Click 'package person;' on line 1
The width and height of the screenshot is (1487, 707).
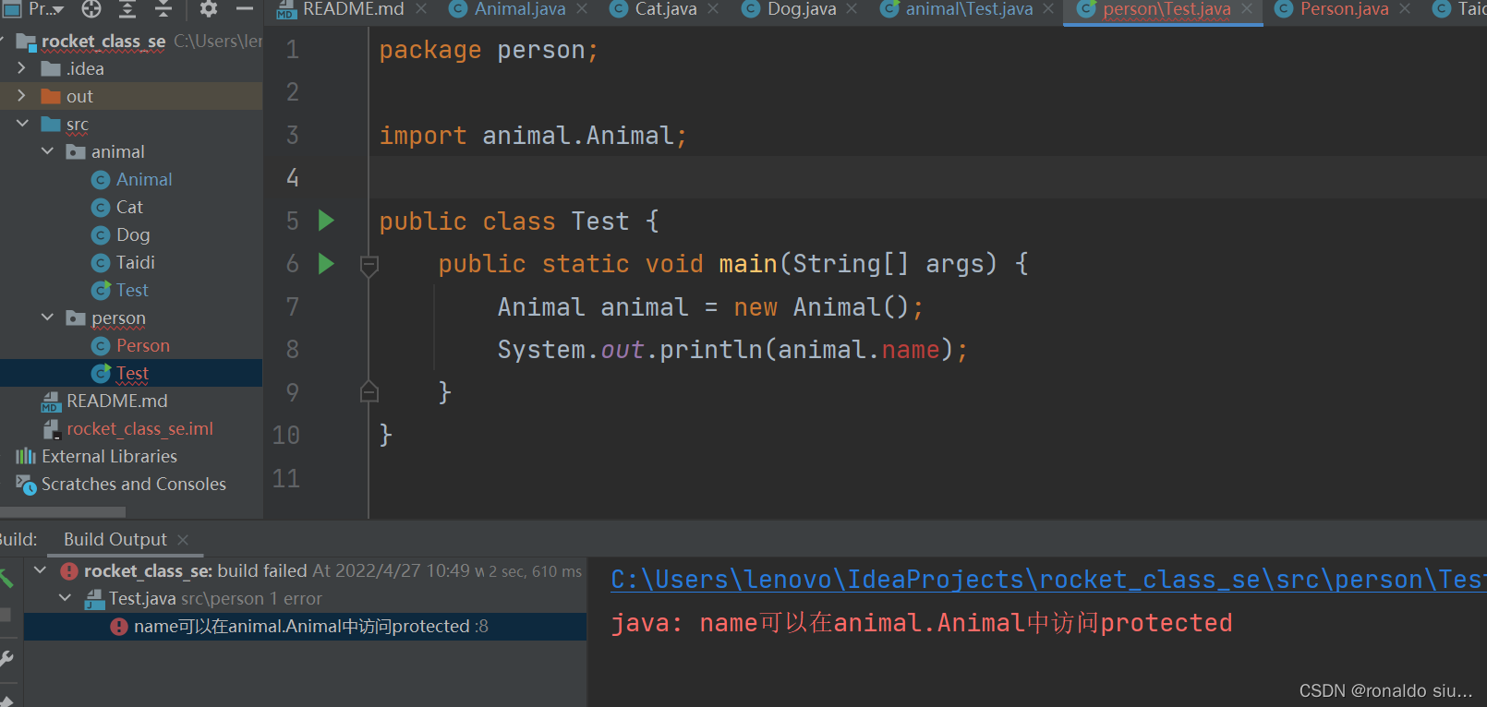coord(489,50)
